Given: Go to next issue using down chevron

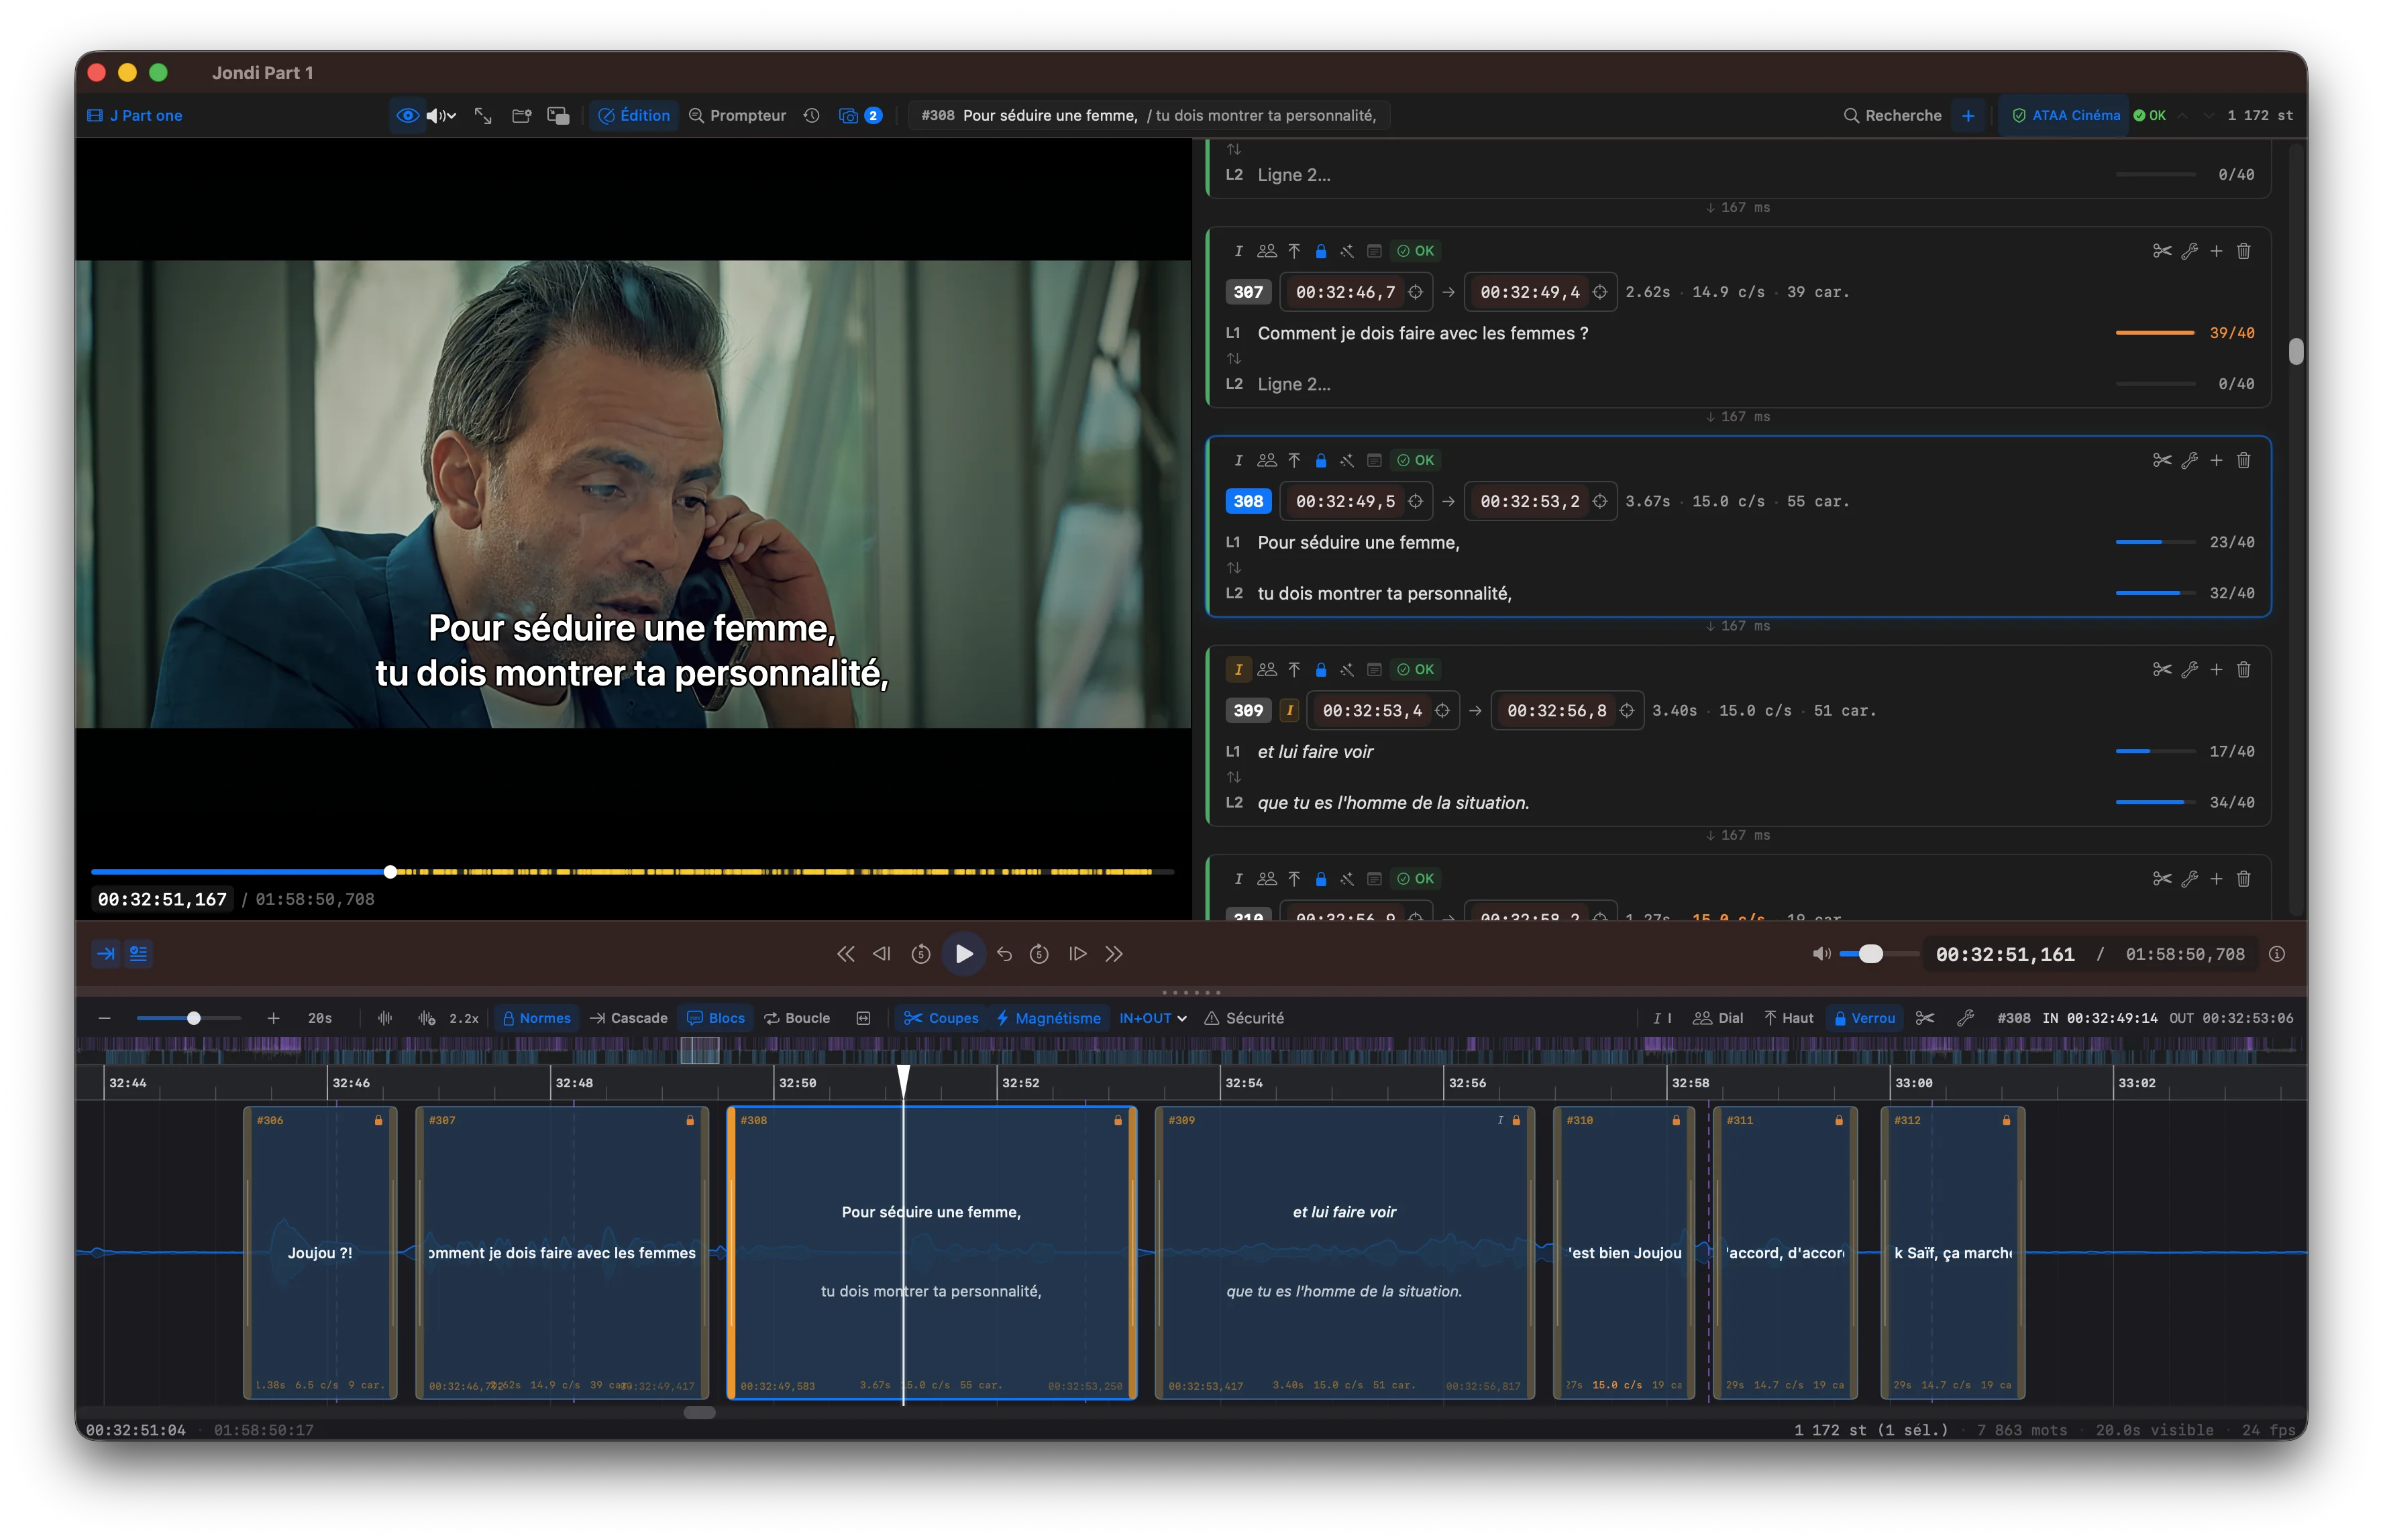Looking at the screenshot, I should coord(2209,116).
